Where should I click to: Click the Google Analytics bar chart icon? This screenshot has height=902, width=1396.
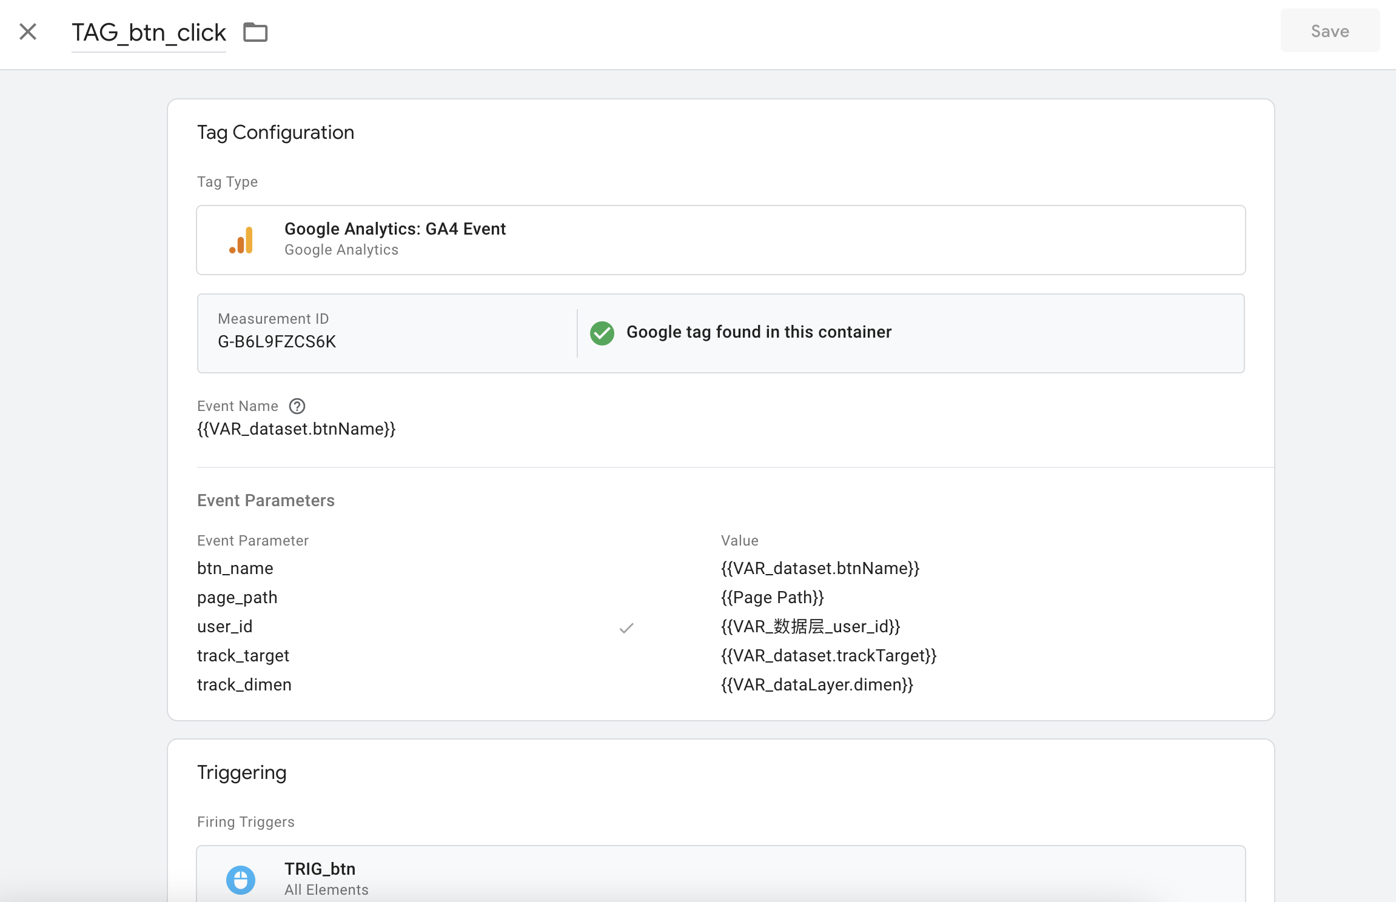coord(241,240)
